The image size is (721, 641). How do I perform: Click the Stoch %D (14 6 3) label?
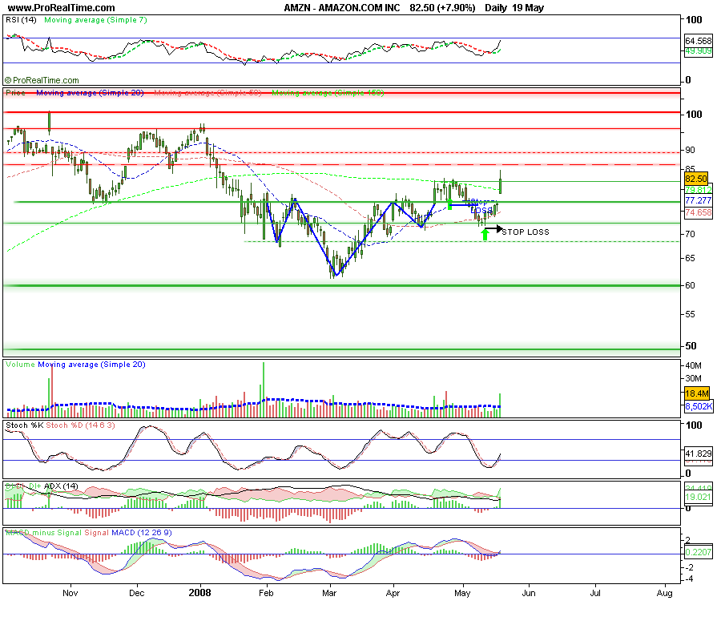point(80,425)
